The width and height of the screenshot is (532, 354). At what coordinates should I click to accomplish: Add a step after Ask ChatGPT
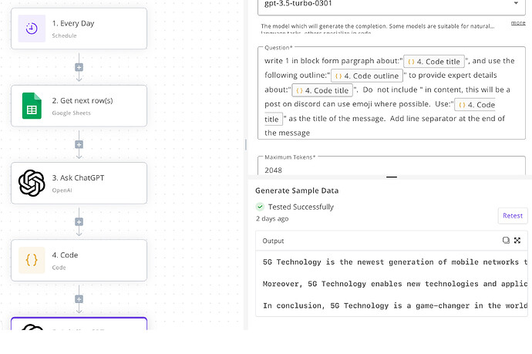click(79, 222)
